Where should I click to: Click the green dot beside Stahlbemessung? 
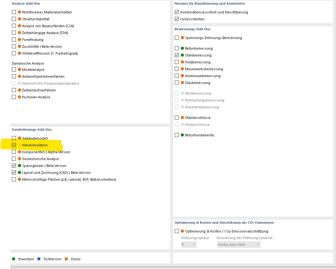(183, 55)
